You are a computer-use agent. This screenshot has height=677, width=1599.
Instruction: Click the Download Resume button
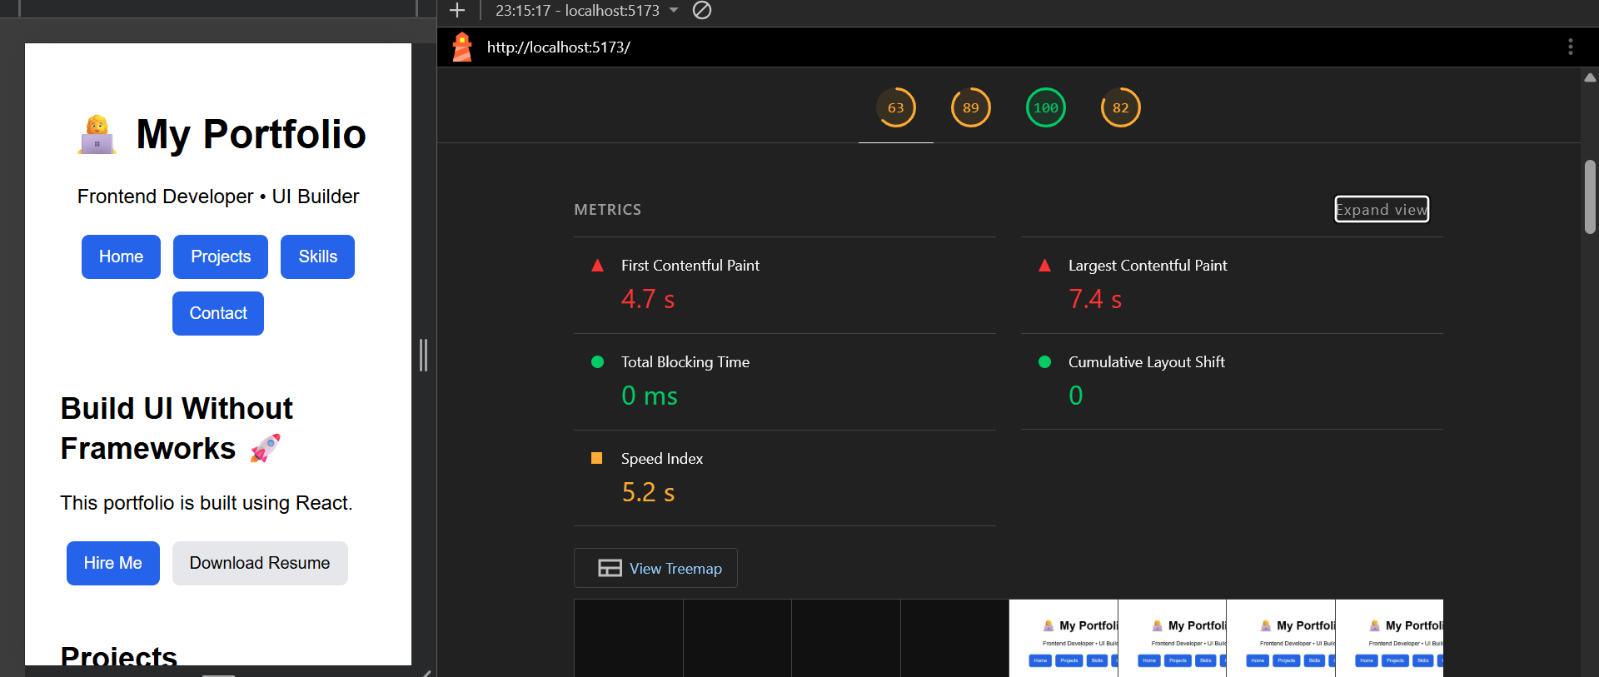coord(260,563)
